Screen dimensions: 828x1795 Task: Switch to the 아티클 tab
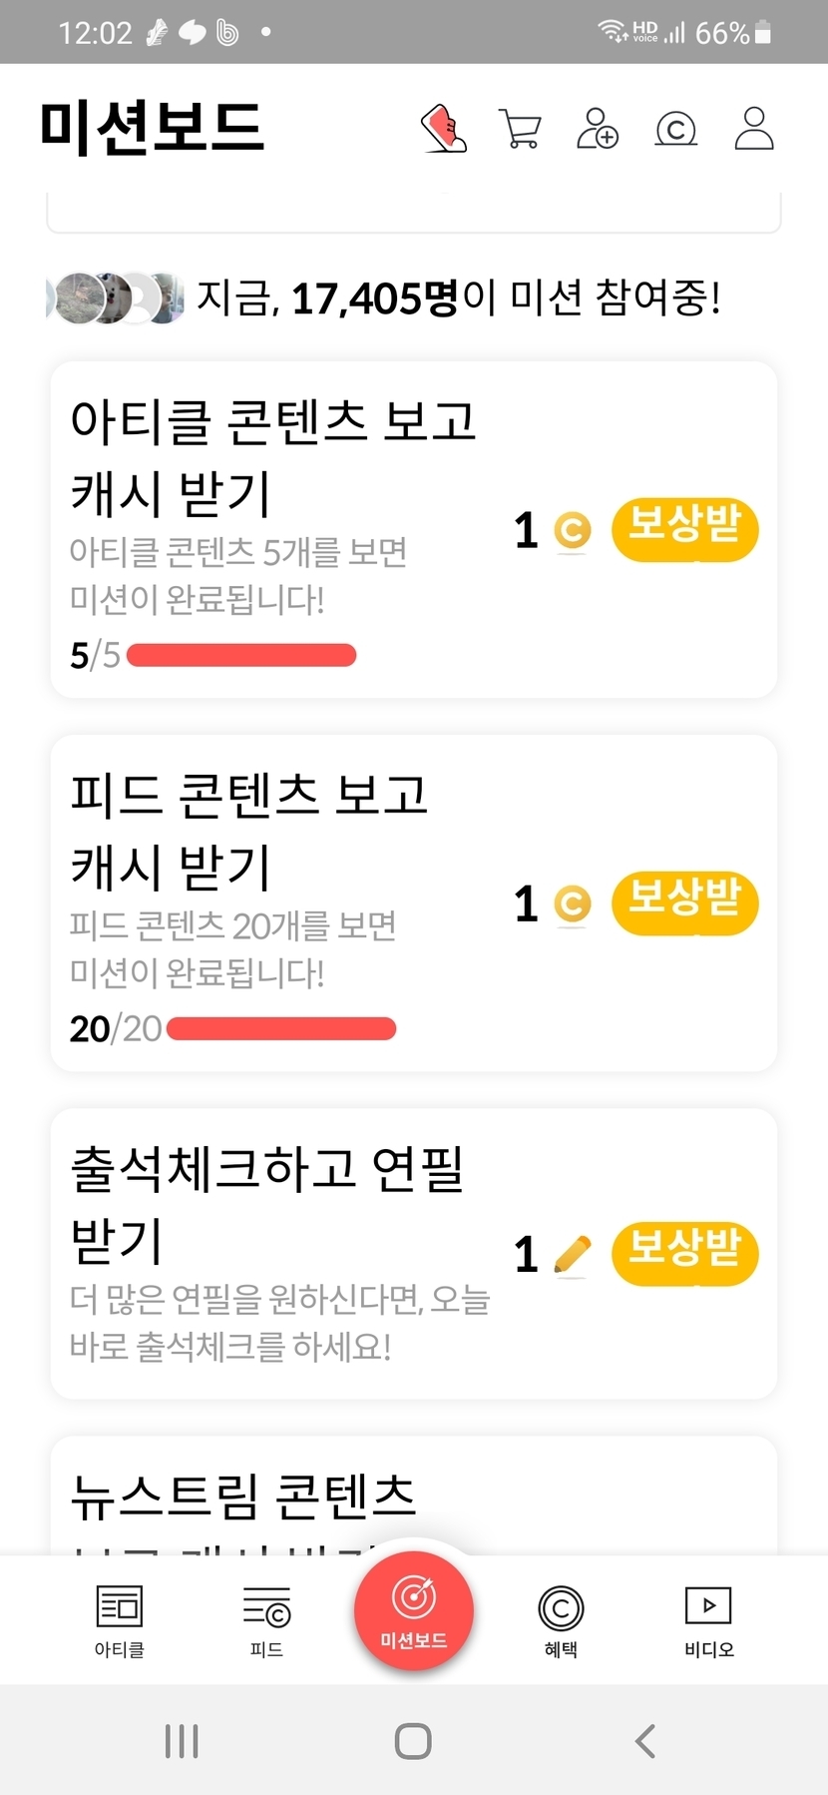point(120,1621)
